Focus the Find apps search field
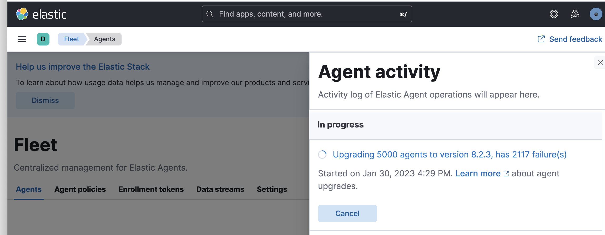The width and height of the screenshot is (605, 235). (x=307, y=14)
